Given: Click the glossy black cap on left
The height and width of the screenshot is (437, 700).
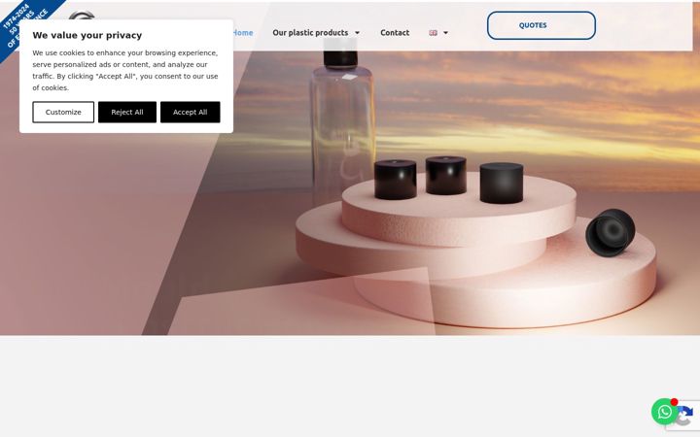Looking at the screenshot, I should (396, 180).
